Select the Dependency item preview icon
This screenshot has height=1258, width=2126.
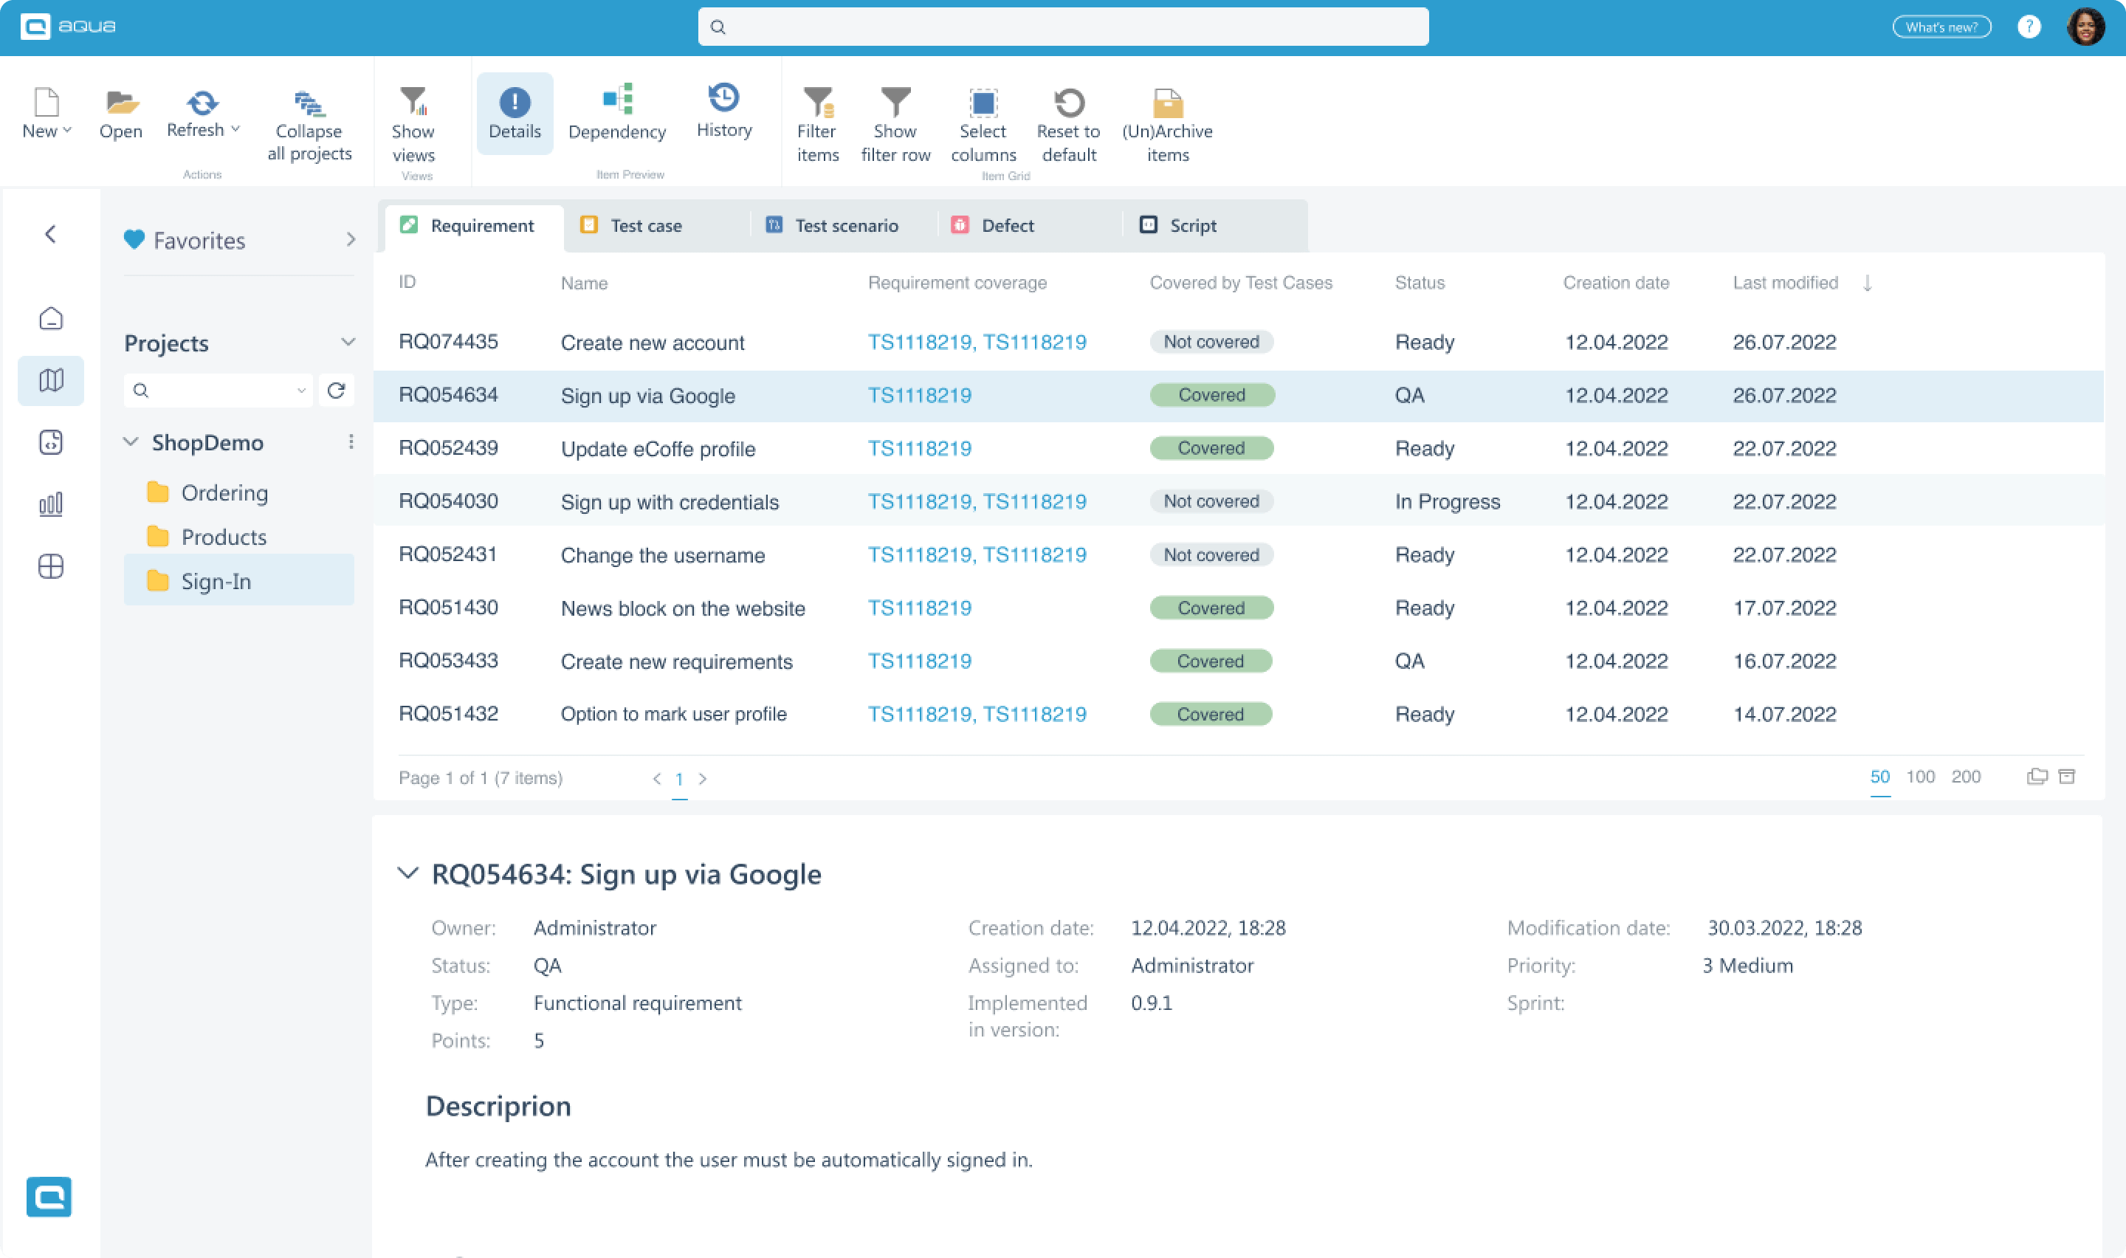[x=618, y=114]
